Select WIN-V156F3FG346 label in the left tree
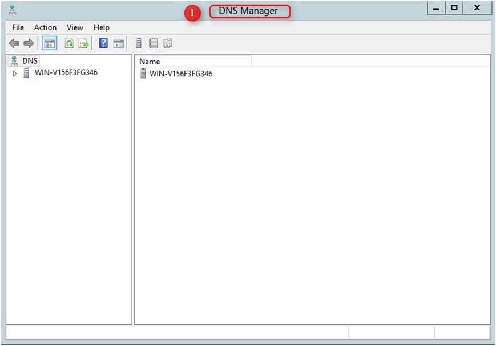This screenshot has height=346, width=496. click(x=66, y=72)
